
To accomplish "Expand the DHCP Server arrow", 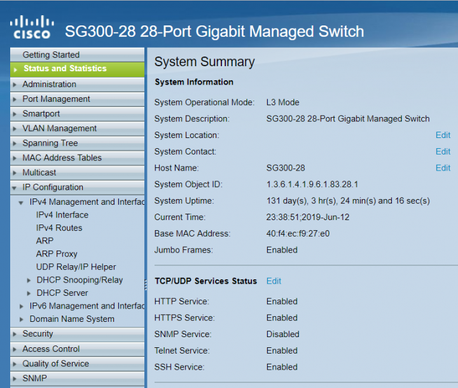I will pyautogui.click(x=29, y=293).
